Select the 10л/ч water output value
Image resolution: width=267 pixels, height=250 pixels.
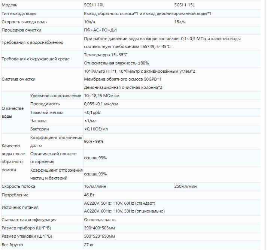90,22
